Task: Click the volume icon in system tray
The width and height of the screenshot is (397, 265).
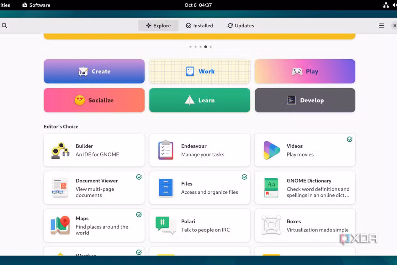Action: [394, 5]
